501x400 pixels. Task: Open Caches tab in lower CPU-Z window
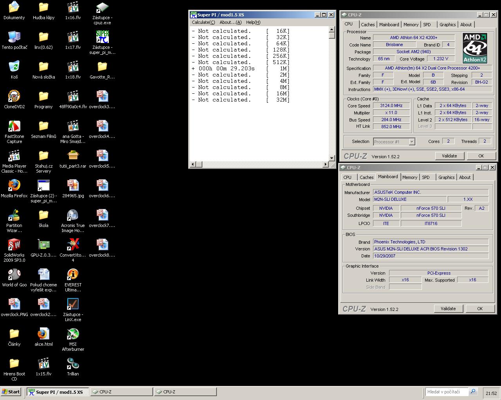click(366, 177)
